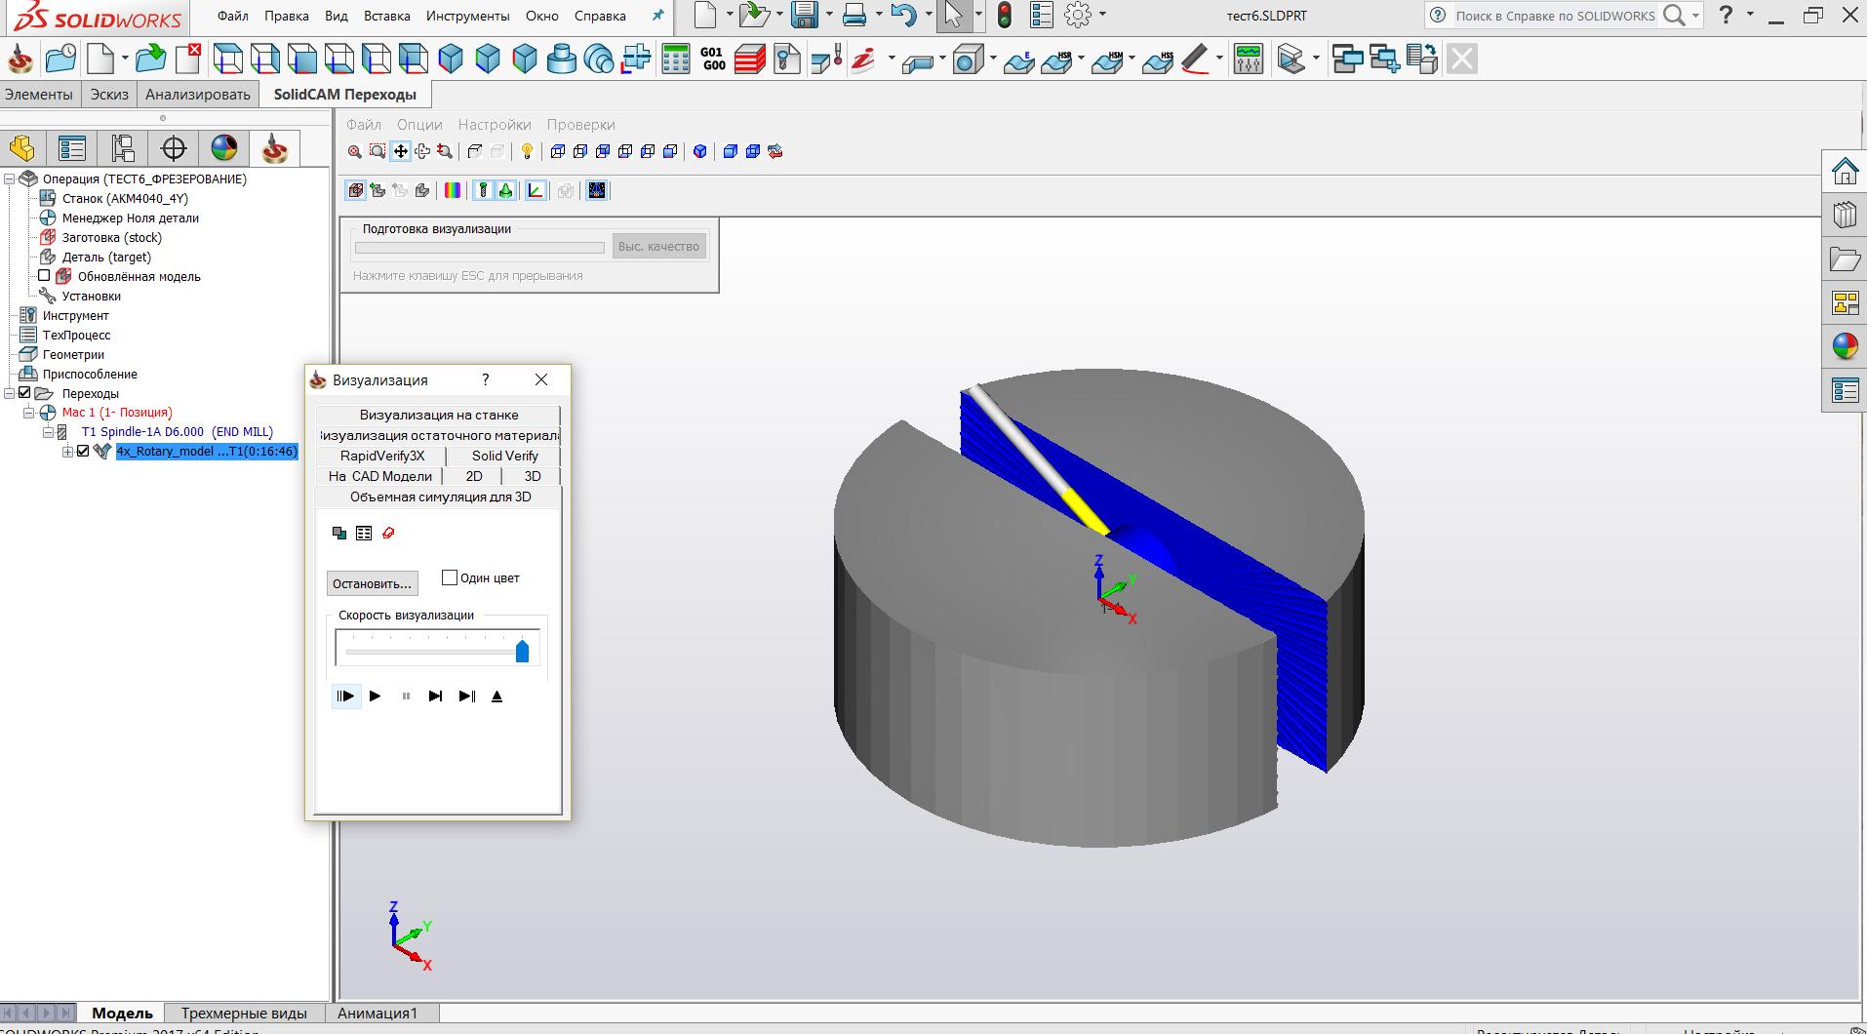Open the DisplayManager color sphere tab
1867x1034 pixels.
[x=224, y=148]
